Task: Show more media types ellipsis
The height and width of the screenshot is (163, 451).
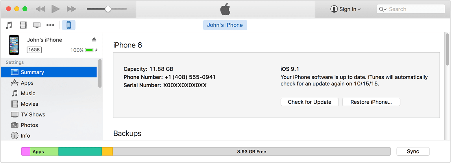Action: 50,25
